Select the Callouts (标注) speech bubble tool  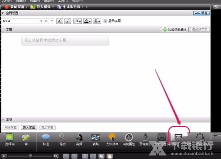(x=46, y=140)
